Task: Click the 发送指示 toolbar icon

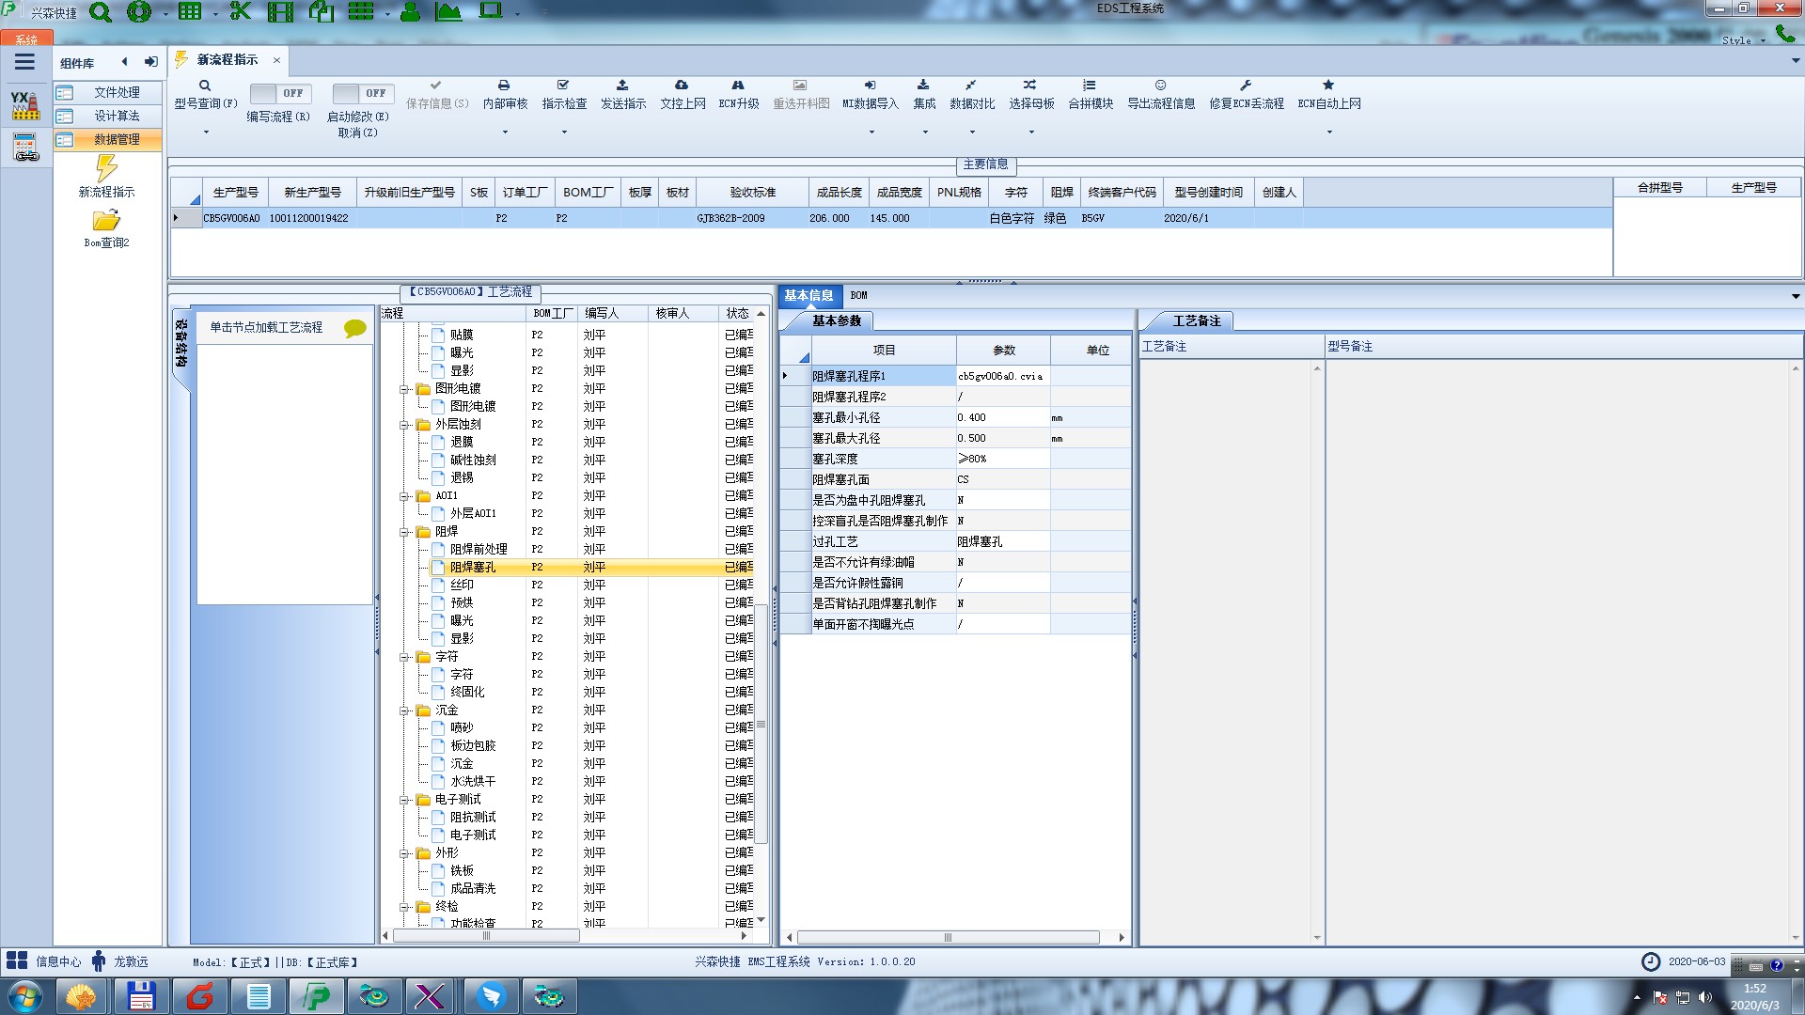Action: tap(622, 86)
